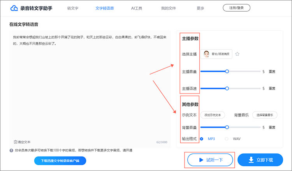This screenshot has width=292, height=171.
Task: Click the info icon beside 非会员 notice
Action: tap(11, 150)
